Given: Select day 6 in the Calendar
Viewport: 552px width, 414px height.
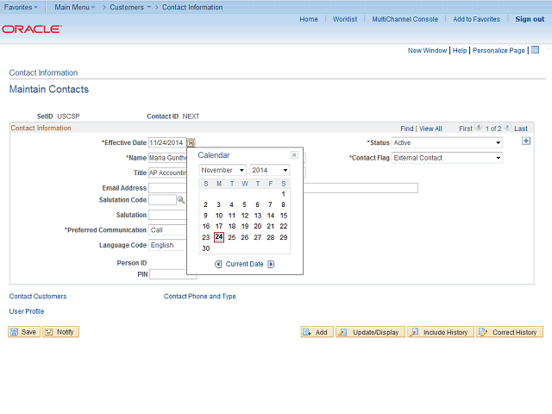Looking at the screenshot, I should [x=257, y=204].
